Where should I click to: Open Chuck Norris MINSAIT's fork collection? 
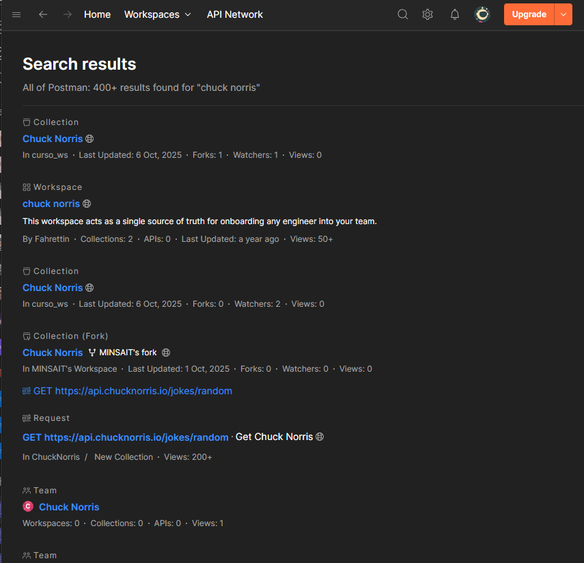click(x=53, y=353)
